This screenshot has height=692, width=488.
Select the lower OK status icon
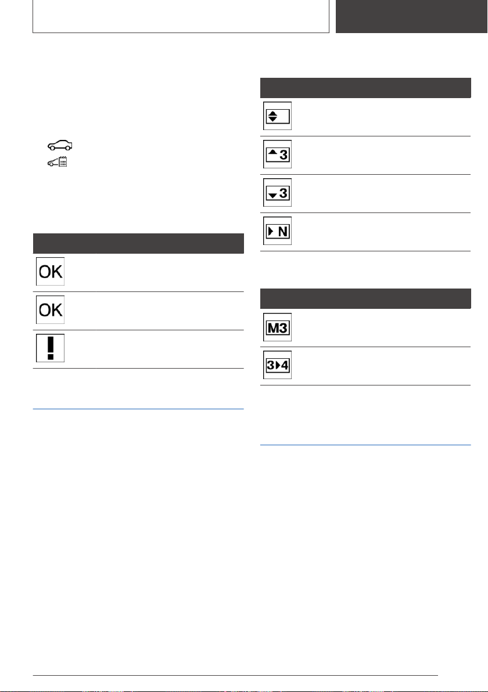[51, 310]
